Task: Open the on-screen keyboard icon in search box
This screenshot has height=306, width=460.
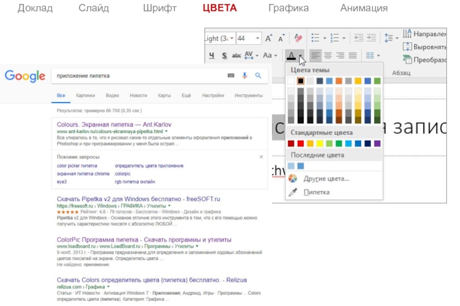Action: (x=231, y=75)
